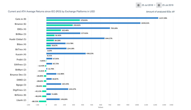191x110 pixels.
Task: Open the 25 Jul 2018 start date field
Action: [147, 5]
